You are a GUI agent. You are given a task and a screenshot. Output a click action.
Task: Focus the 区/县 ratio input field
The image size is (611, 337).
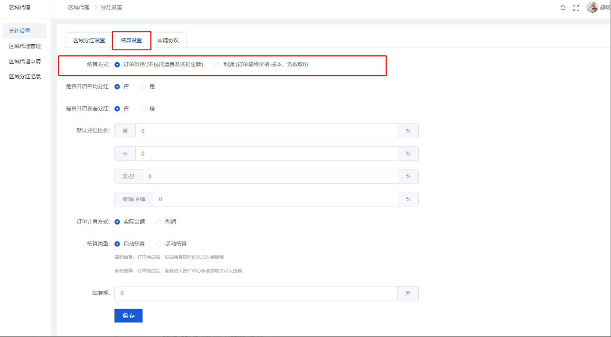point(269,177)
